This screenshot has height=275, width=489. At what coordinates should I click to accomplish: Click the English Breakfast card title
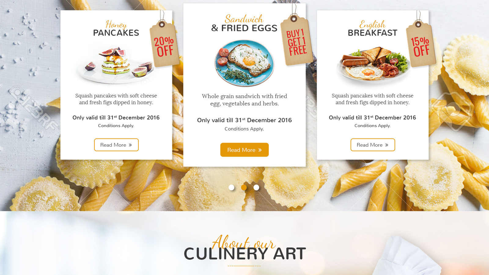(x=373, y=29)
